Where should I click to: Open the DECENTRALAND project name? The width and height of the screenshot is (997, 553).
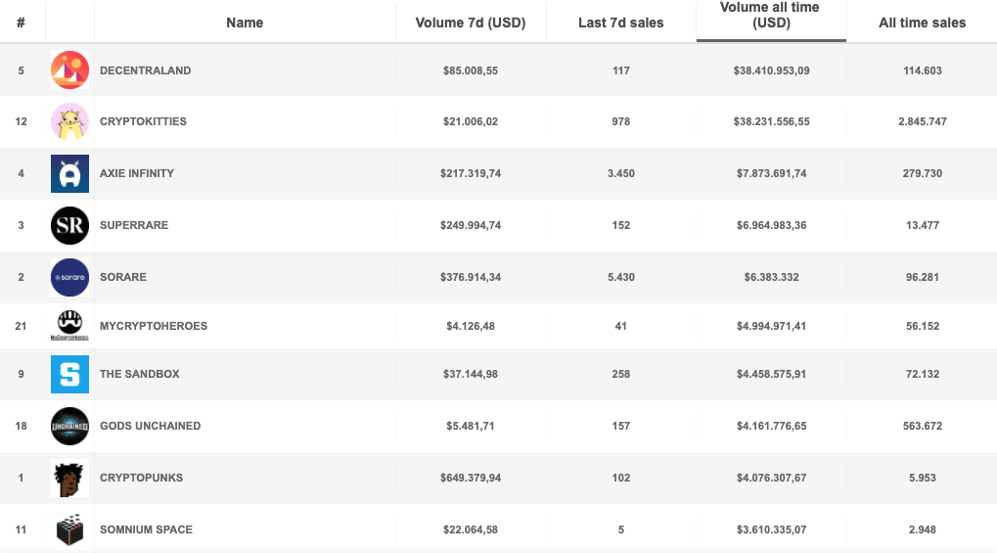tap(145, 70)
